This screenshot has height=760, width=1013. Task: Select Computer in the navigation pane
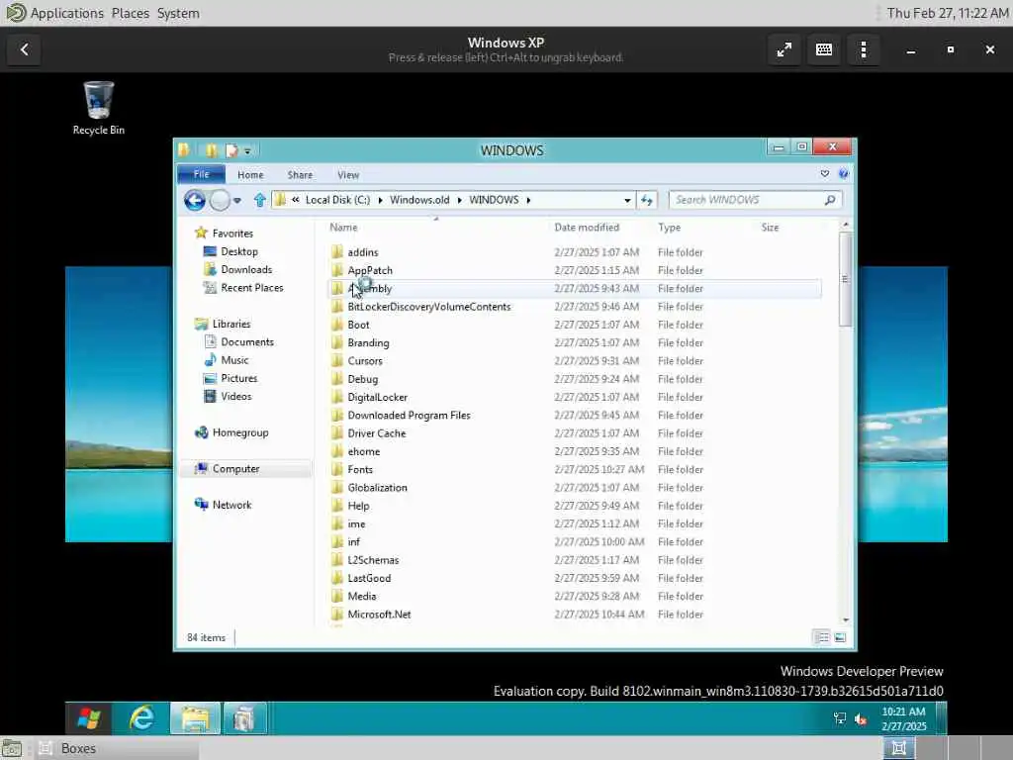point(235,468)
